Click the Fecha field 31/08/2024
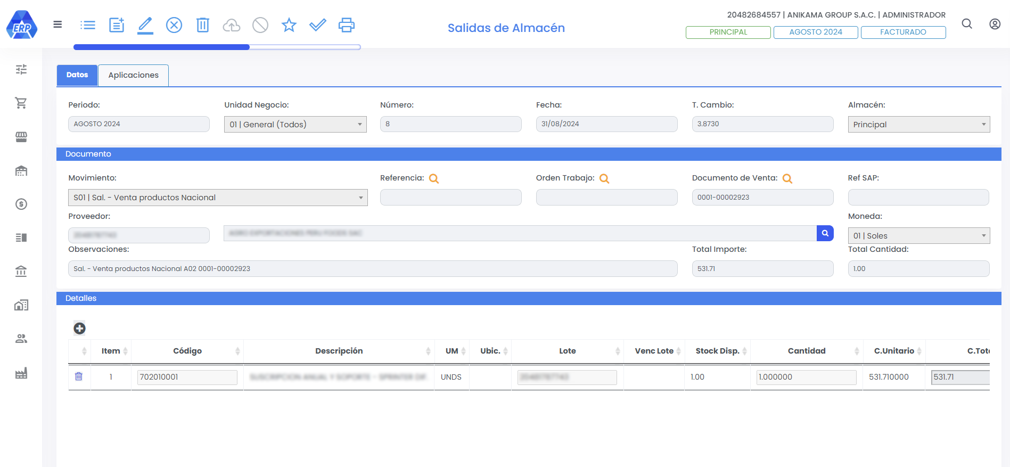Image resolution: width=1010 pixels, height=467 pixels. 607,124
